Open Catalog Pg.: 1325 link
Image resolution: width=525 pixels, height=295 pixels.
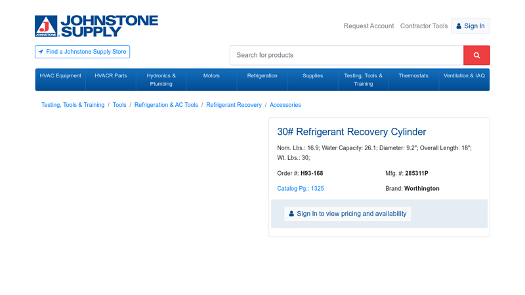[x=301, y=188]
